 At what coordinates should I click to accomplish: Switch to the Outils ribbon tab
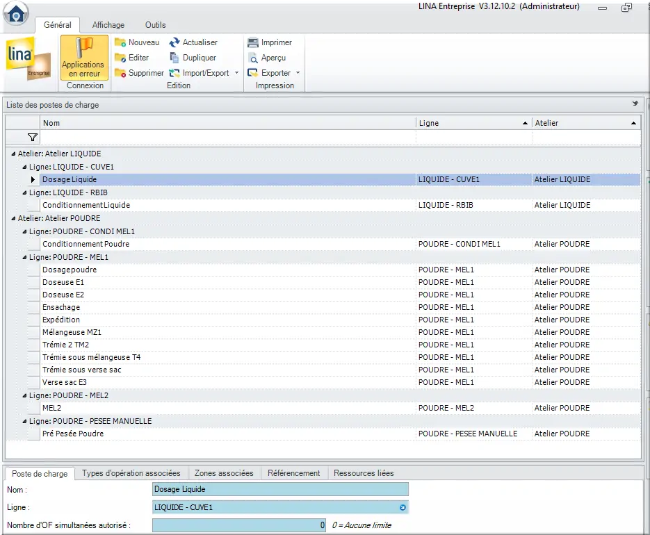coord(156,25)
